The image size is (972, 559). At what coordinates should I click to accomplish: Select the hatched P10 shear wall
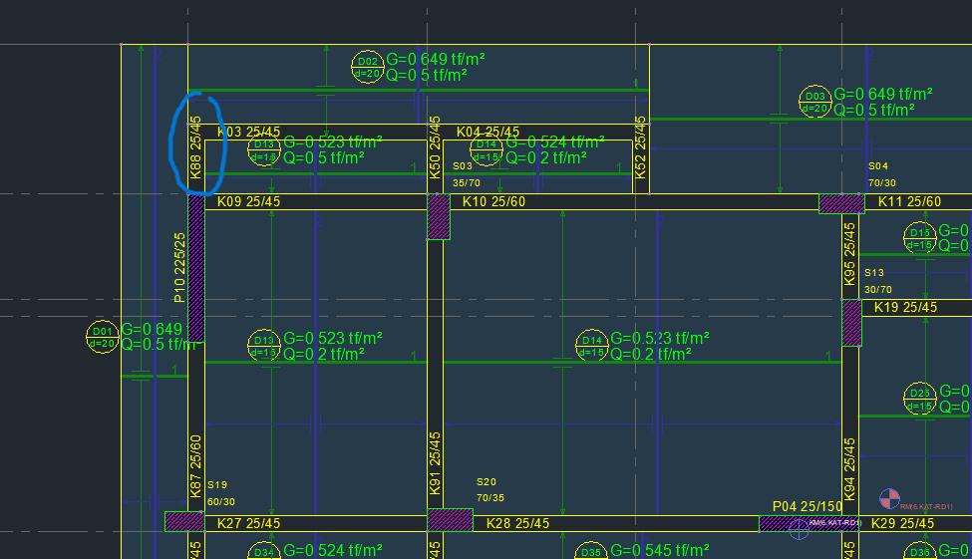coord(196,267)
